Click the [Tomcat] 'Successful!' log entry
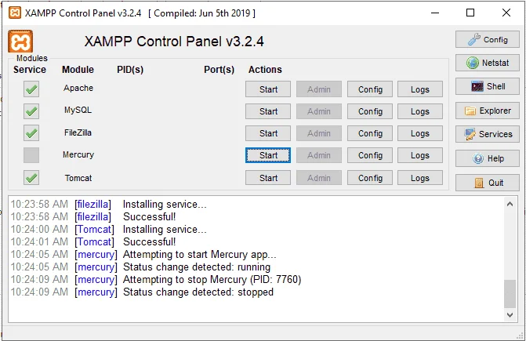This screenshot has width=526, height=341. [x=149, y=241]
